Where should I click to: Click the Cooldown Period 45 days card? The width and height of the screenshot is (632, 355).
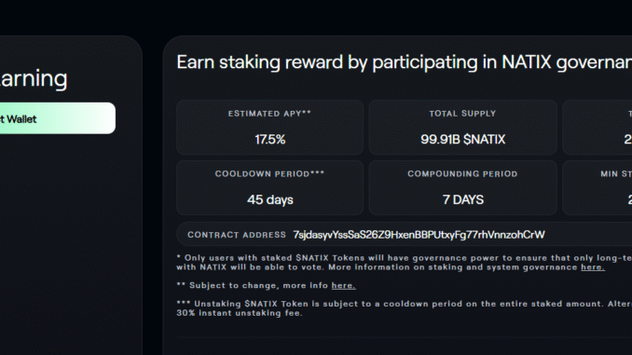(x=269, y=188)
